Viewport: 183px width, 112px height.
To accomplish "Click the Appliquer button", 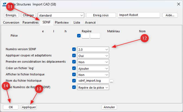I will pos(29,107).
